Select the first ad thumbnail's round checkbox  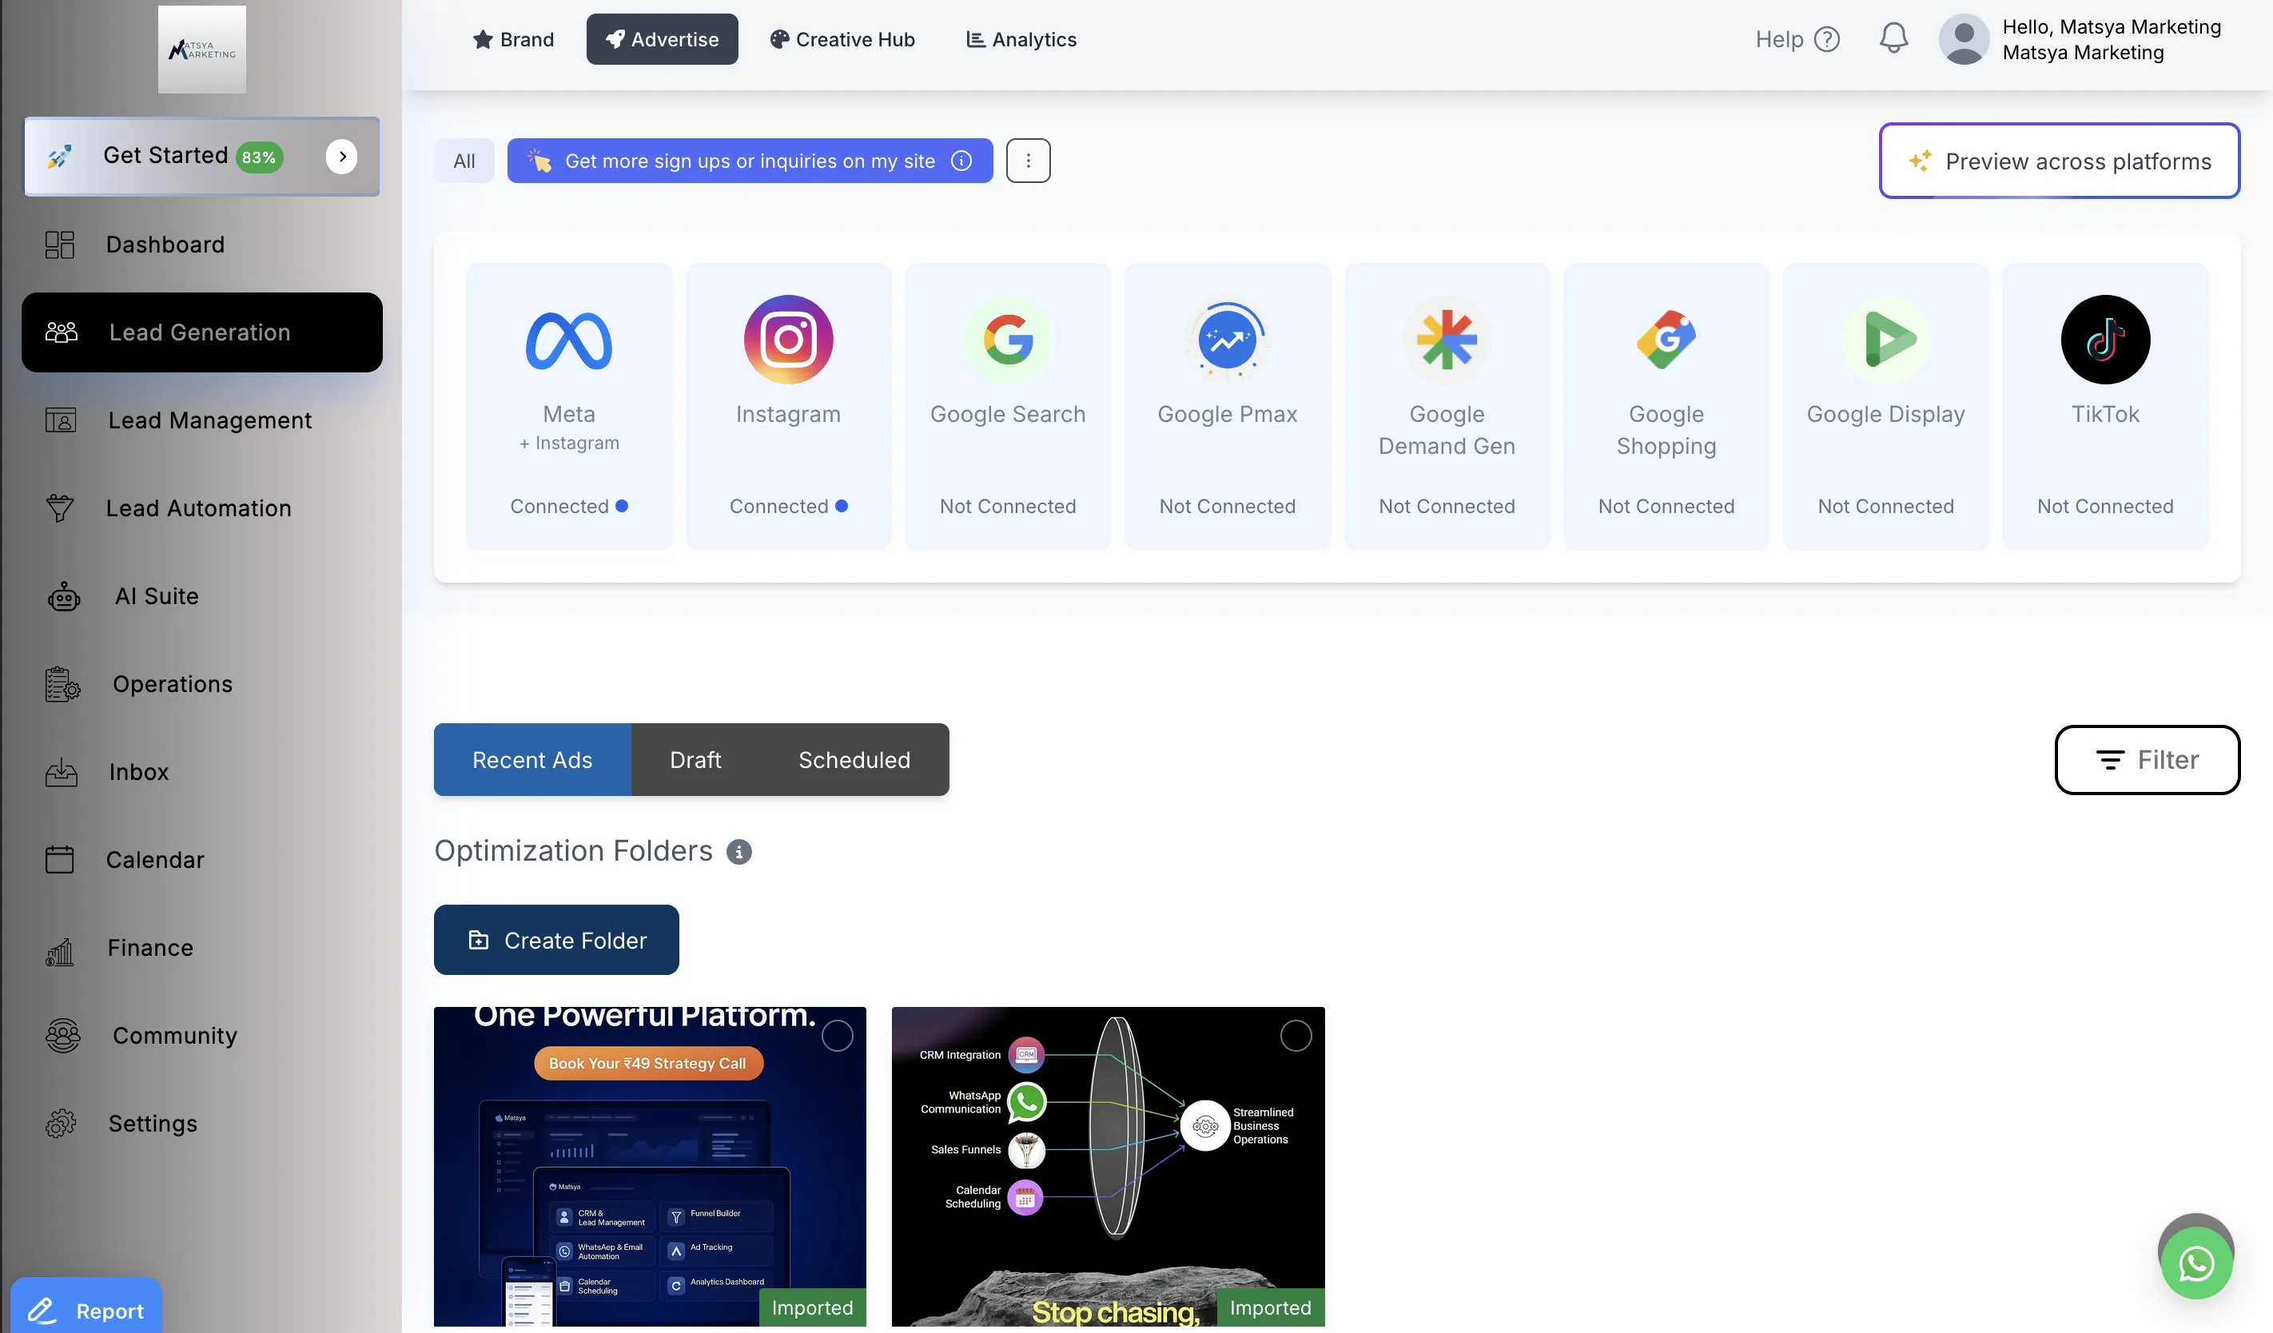coord(837,1037)
